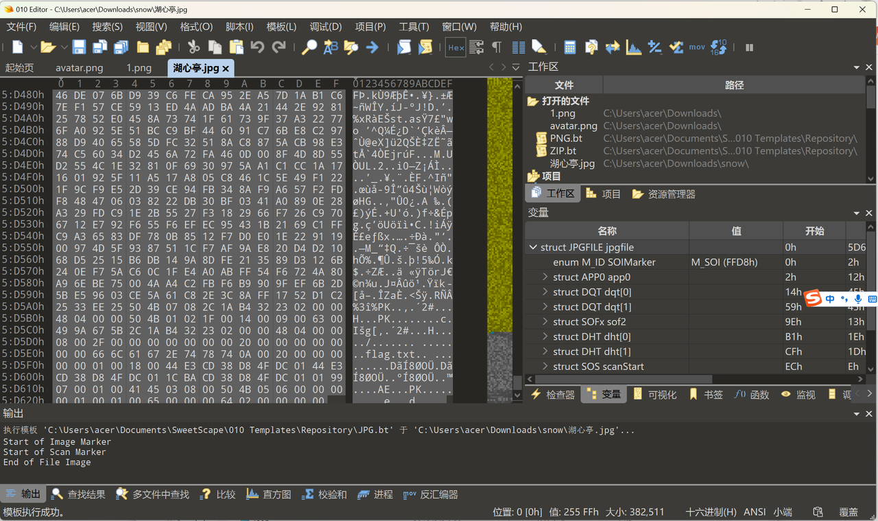Toggle the overwrite mode indicator in status bar
The height and width of the screenshot is (521, 878).
point(849,512)
